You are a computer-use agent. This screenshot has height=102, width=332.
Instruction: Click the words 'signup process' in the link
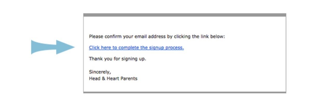[x=167, y=48]
